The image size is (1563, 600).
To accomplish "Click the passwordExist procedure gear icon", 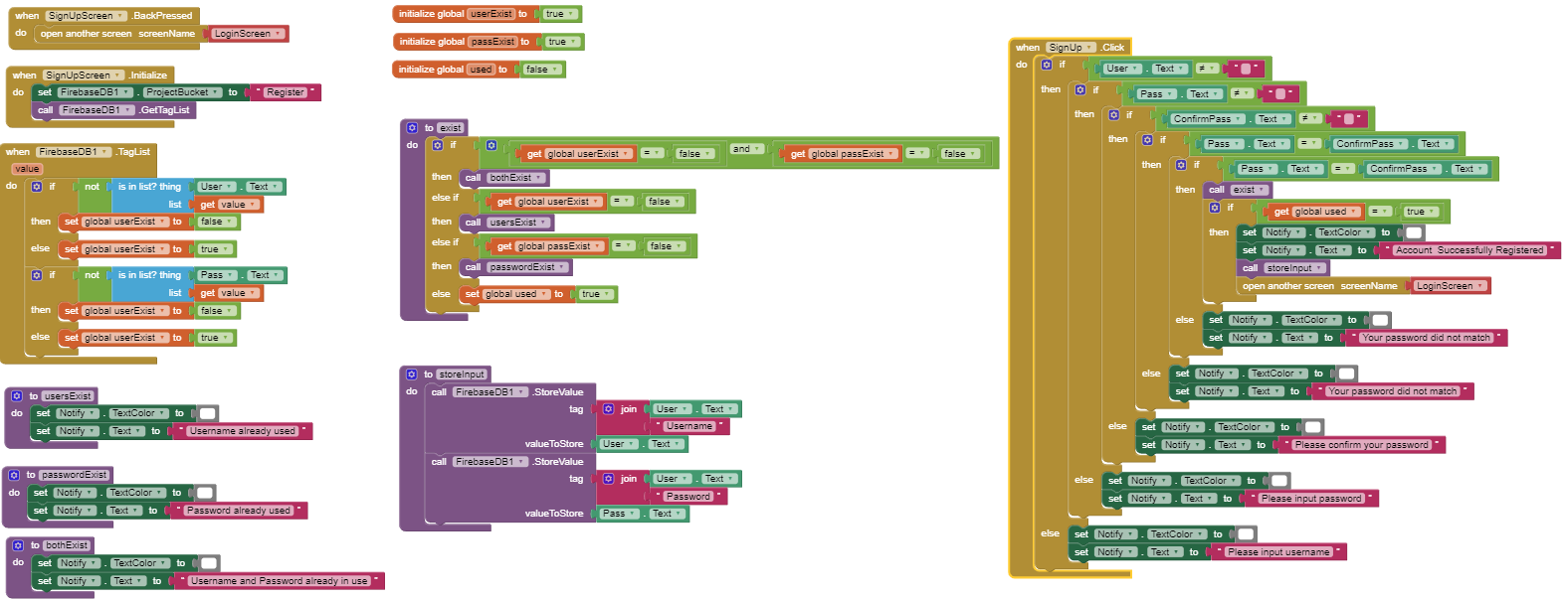I will (x=15, y=475).
